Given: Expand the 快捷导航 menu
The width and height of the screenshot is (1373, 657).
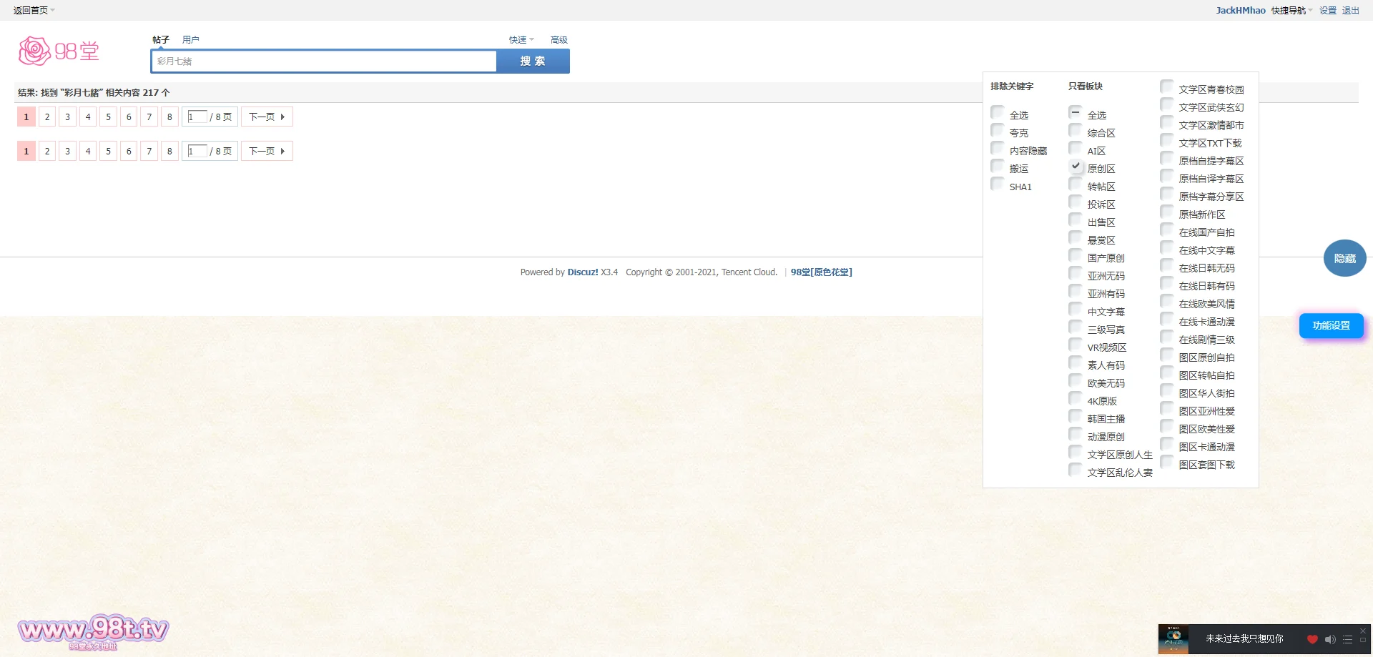Looking at the screenshot, I should pyautogui.click(x=1291, y=10).
